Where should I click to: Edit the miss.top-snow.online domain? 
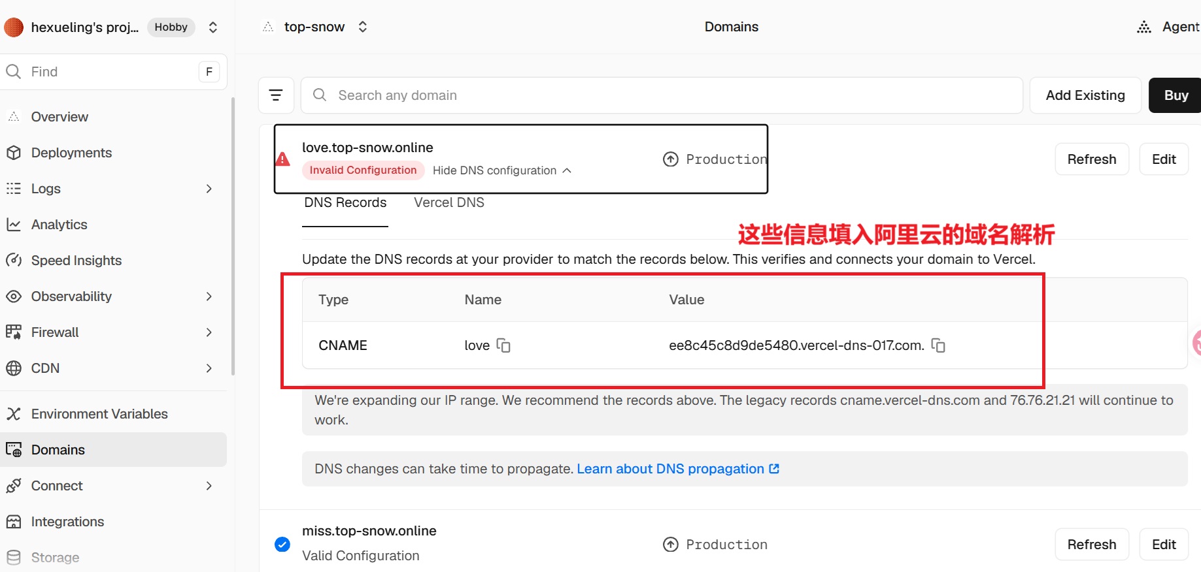1164,545
